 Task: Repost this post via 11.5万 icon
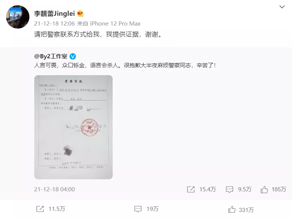[x=40, y=209]
